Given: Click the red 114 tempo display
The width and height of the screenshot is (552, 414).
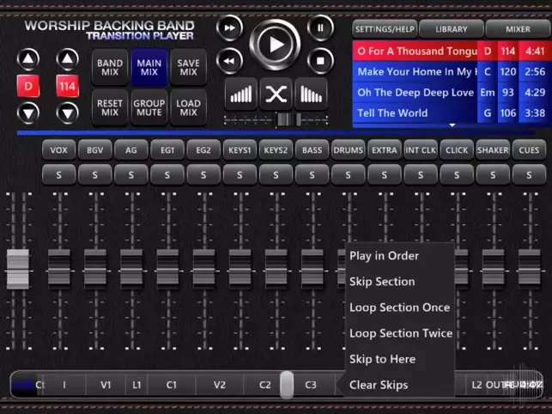Looking at the screenshot, I should point(67,86).
